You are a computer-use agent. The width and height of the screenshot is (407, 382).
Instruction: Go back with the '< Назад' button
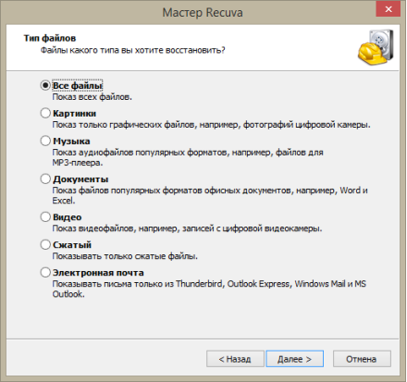pyautogui.click(x=235, y=359)
